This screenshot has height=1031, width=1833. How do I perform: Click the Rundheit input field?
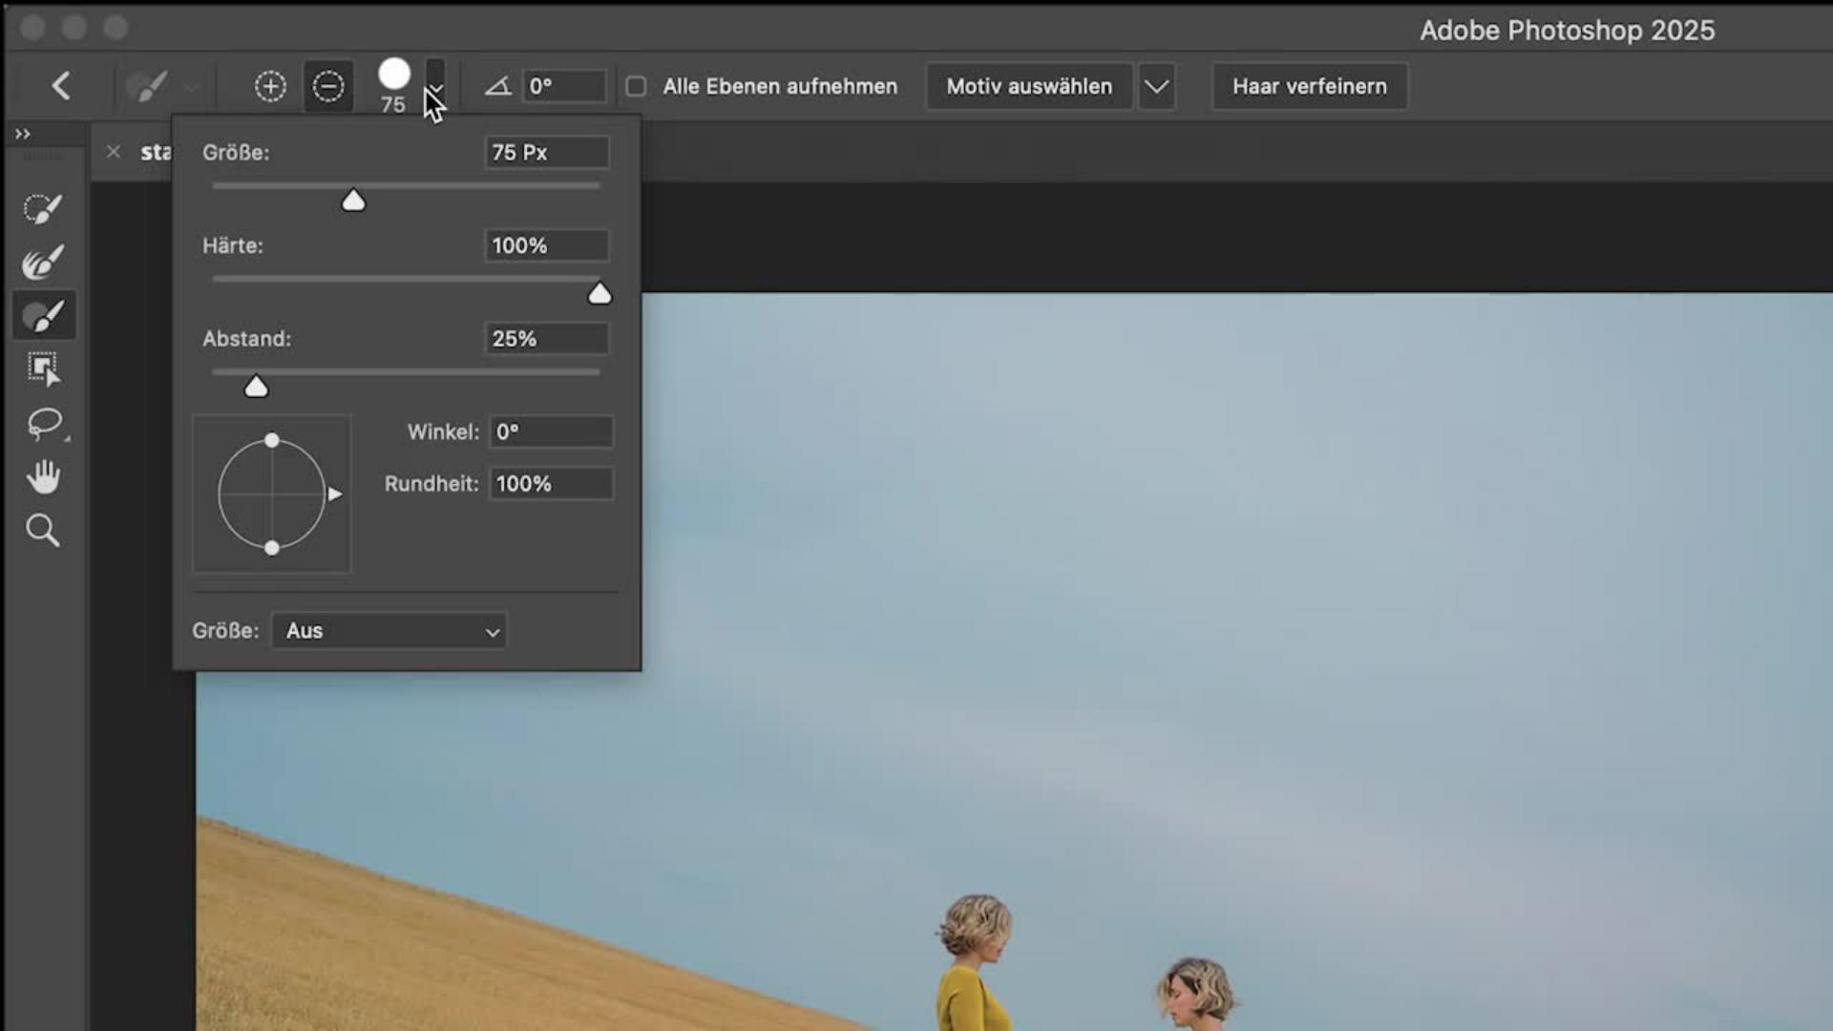point(551,484)
